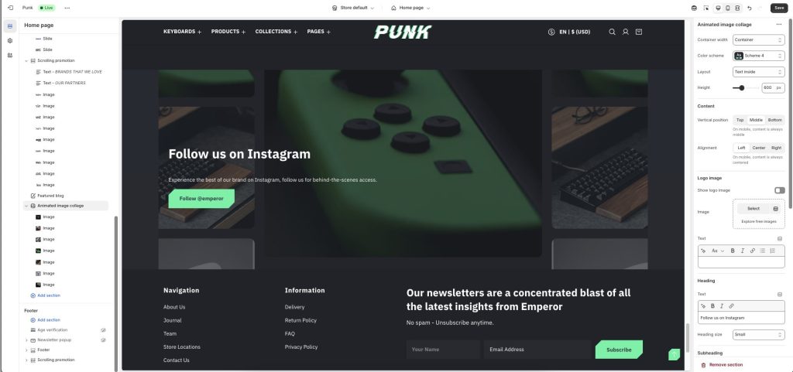Click the three-dots menu beside Animated image collage
Image resolution: width=793 pixels, height=372 pixels.
779,24
